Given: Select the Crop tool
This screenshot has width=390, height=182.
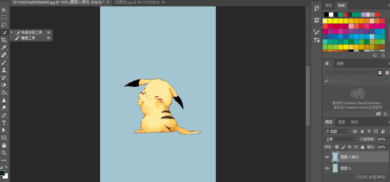Looking at the screenshot, I should pyautogui.click(x=4, y=40).
